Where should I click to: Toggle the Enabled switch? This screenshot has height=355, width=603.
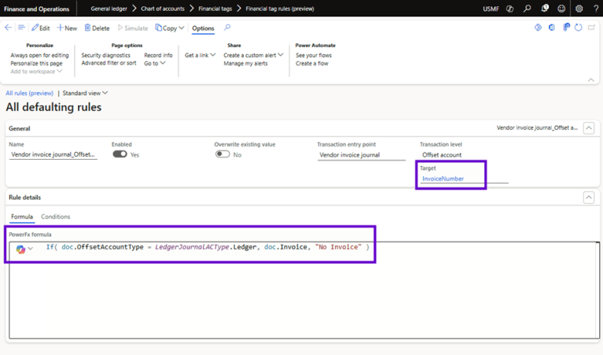coord(119,154)
